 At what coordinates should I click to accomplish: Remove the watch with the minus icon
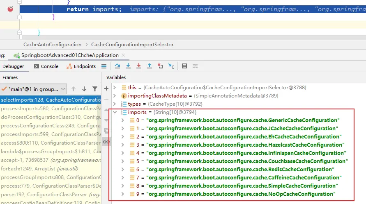click(106, 99)
